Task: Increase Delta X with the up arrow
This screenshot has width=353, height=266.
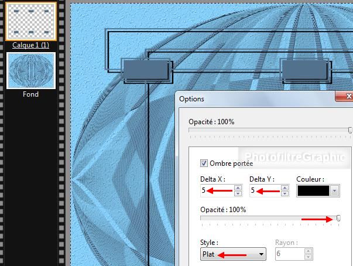Action: (x=237, y=187)
